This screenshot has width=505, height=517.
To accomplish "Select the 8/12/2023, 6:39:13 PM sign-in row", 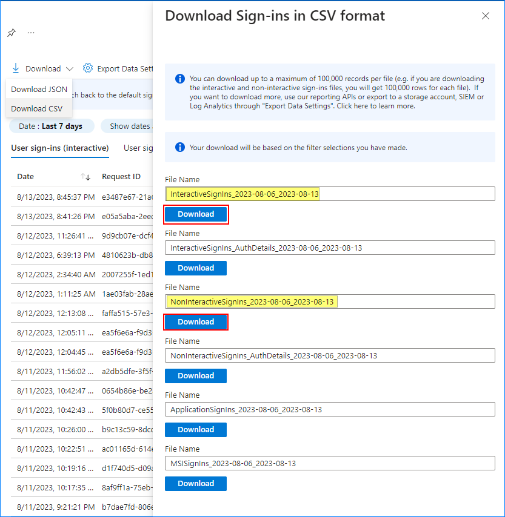I will (82, 255).
